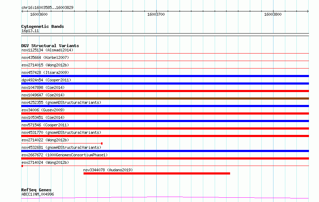This screenshot has height=202, width=319.
Task: Open nsv4531770 (gnomADStructuralVariants) label
Action: point(61,132)
